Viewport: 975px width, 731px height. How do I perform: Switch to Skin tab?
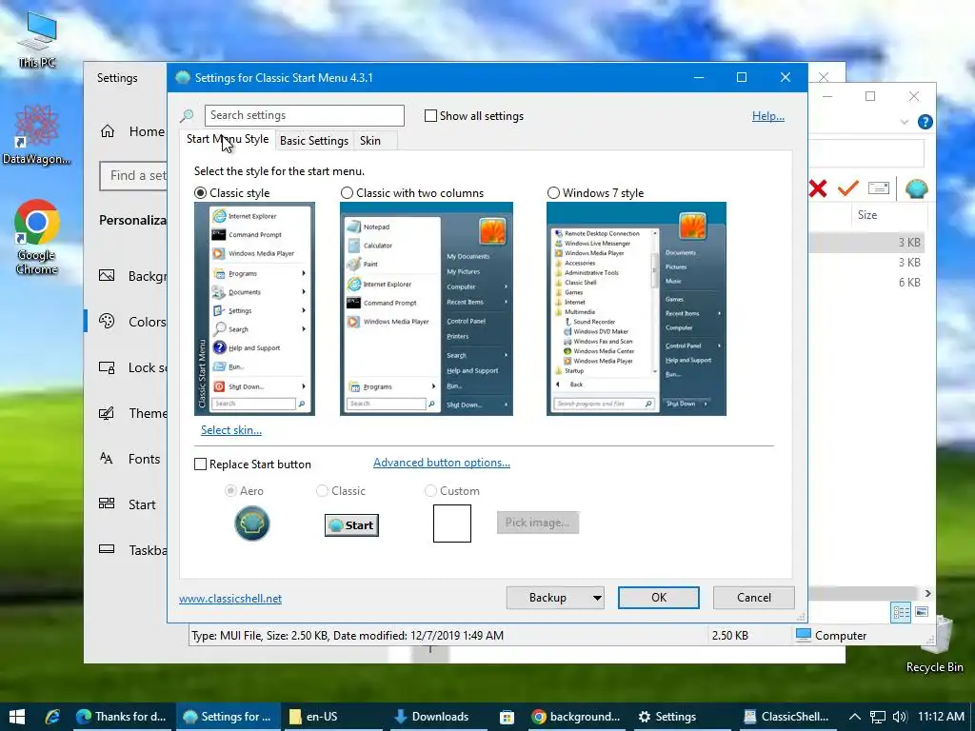coord(370,141)
